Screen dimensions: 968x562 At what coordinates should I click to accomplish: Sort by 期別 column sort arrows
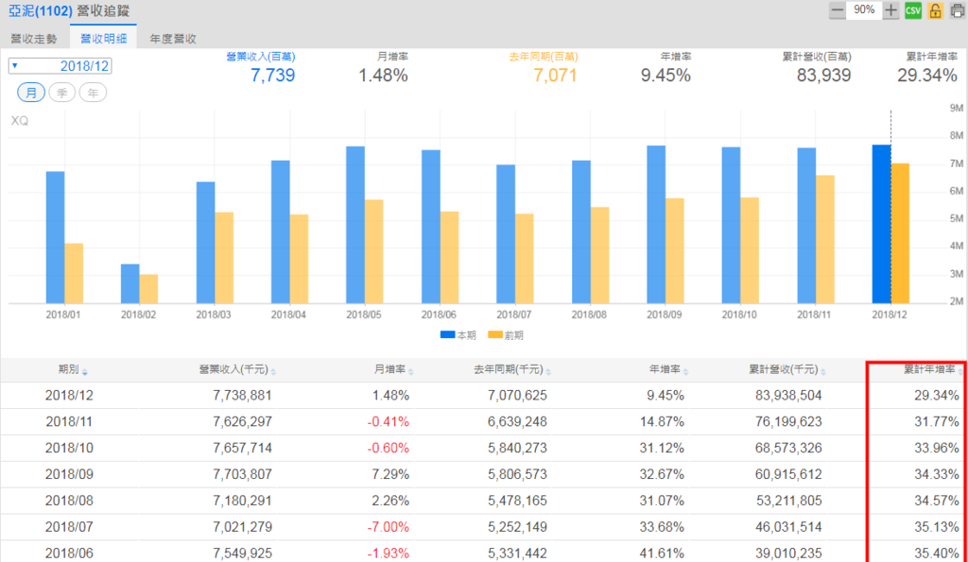(84, 372)
